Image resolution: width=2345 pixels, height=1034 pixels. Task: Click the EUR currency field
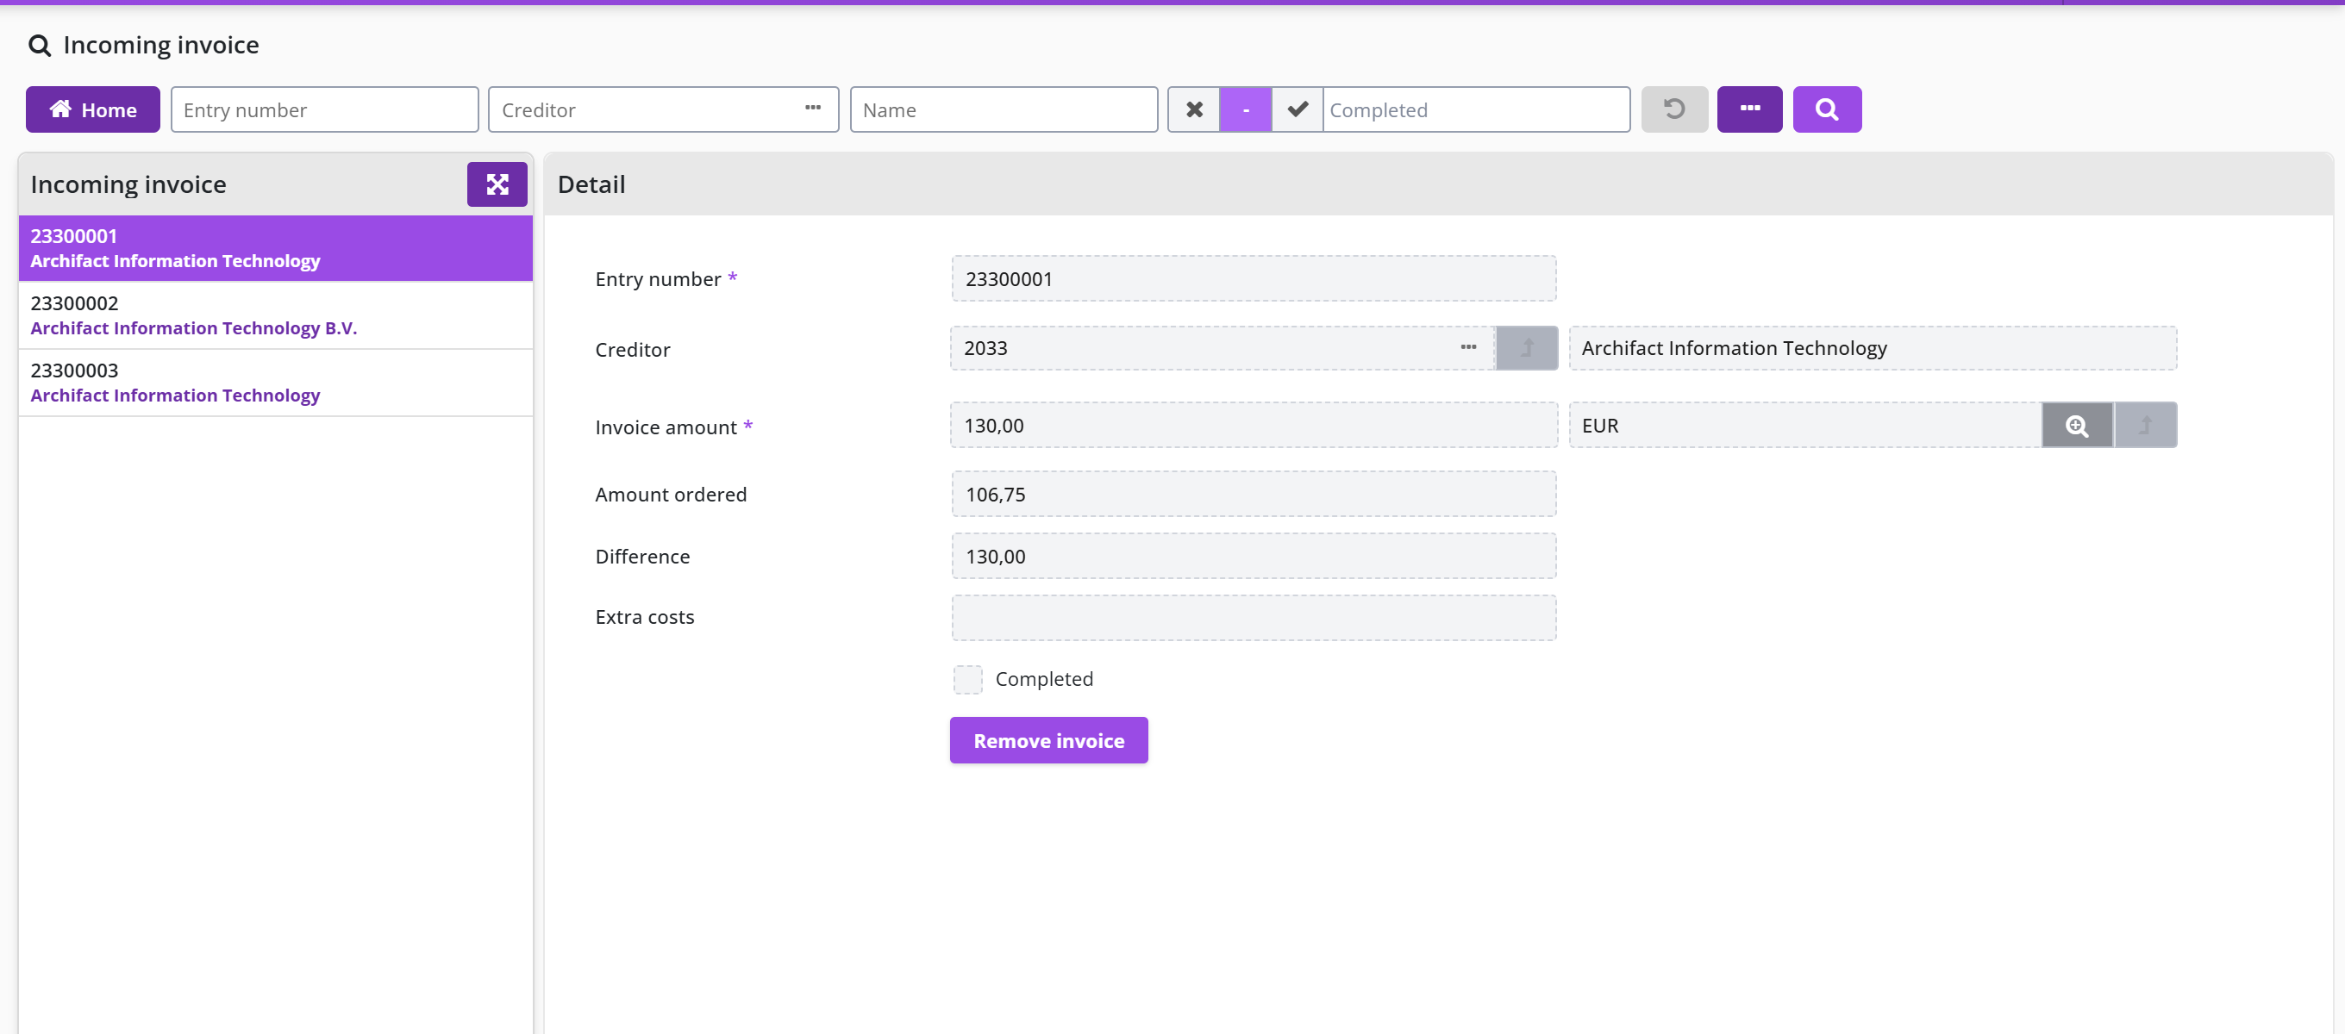pyautogui.click(x=1805, y=425)
